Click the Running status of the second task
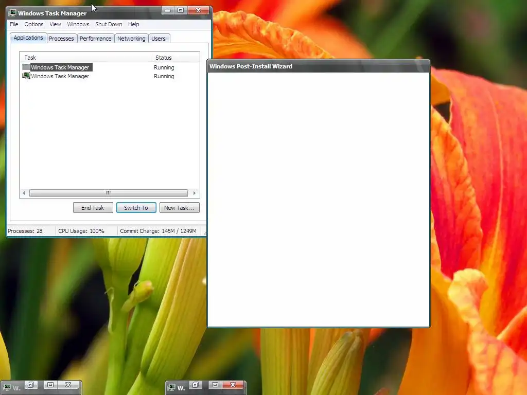 [x=164, y=76]
